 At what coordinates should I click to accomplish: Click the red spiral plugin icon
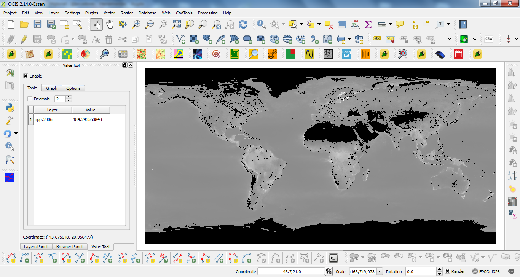click(x=216, y=54)
